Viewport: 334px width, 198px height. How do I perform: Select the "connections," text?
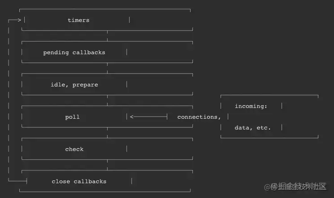click(x=199, y=117)
